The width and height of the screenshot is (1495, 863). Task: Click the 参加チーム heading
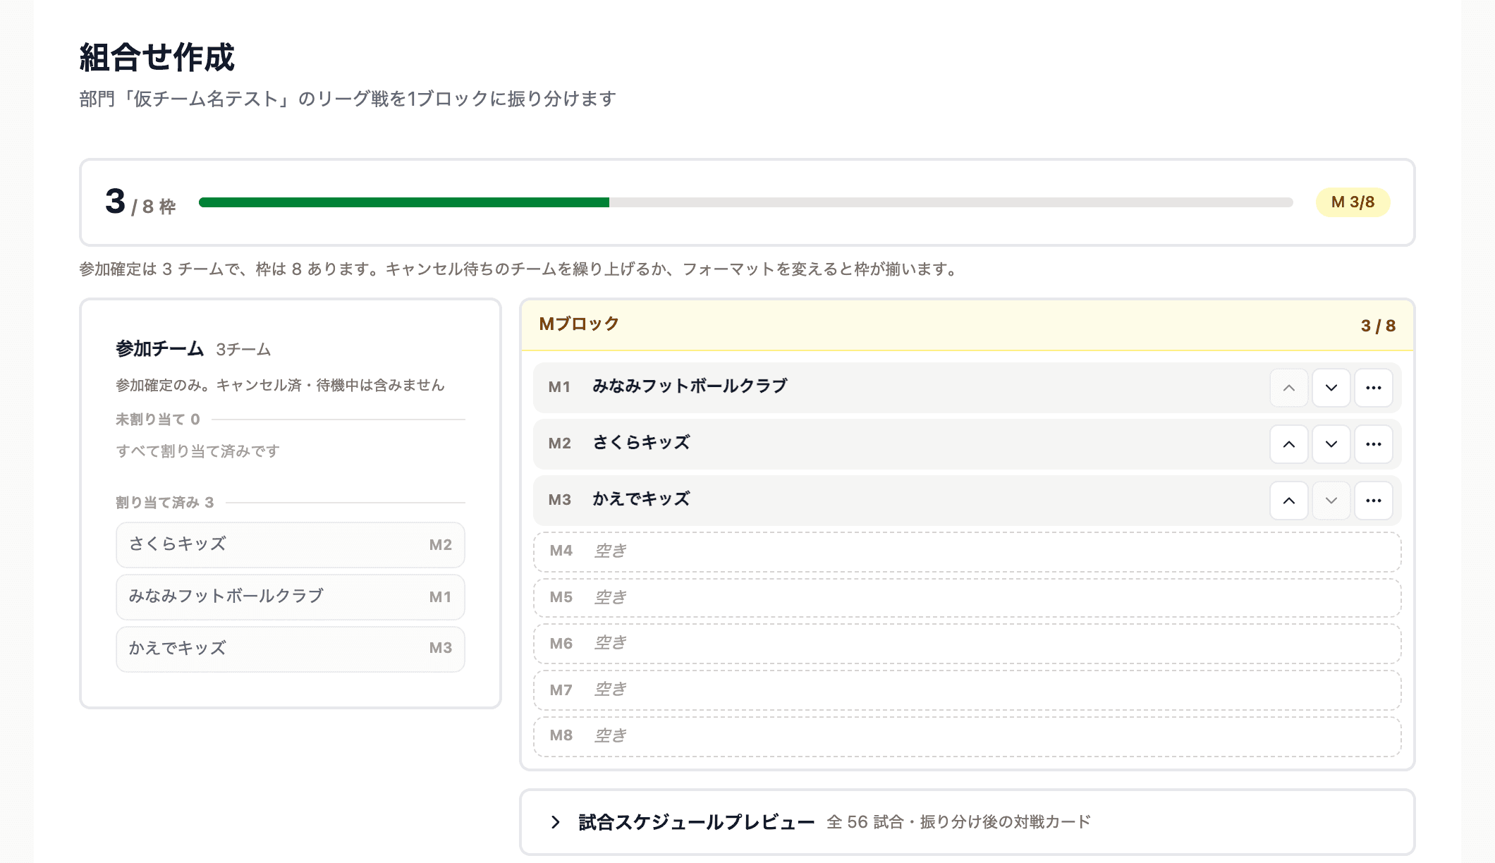[x=160, y=349]
